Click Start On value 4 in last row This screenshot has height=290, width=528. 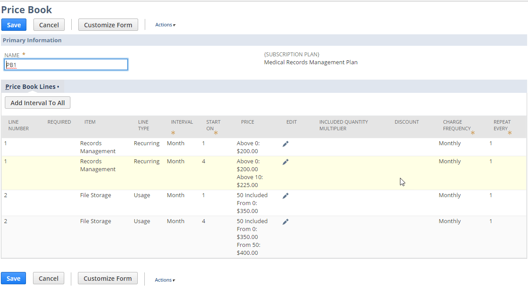(204, 221)
